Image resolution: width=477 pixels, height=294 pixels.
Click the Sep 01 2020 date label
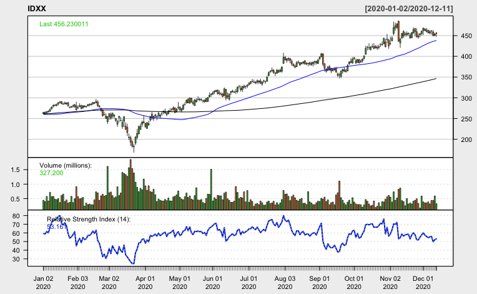click(x=320, y=283)
